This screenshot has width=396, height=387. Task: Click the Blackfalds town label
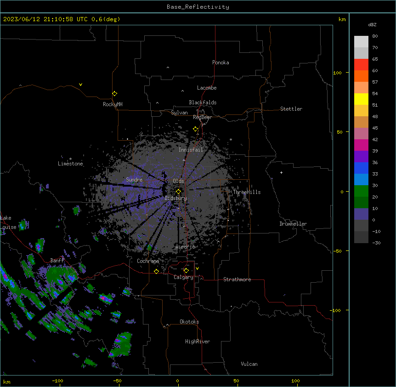point(203,102)
